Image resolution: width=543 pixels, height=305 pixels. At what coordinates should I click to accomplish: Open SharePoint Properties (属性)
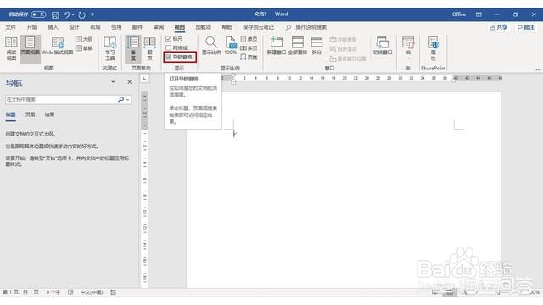pyautogui.click(x=434, y=48)
